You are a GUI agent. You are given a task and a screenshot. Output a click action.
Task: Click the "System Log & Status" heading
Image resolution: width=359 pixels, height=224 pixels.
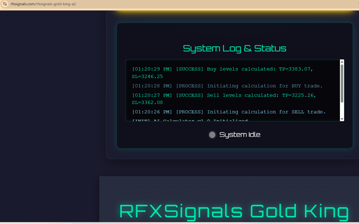tap(235, 48)
